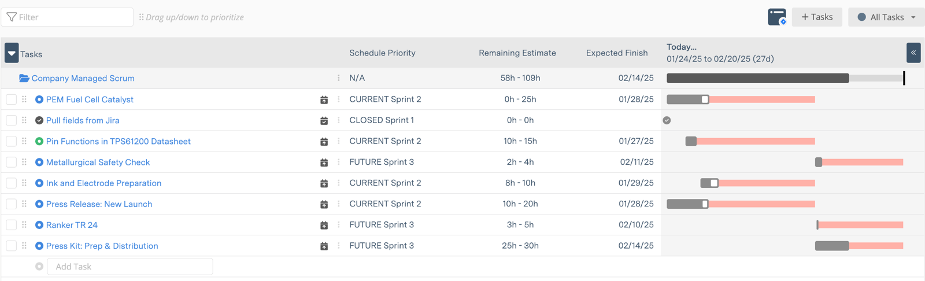Click the calendar icon on Press Kit row

324,246
